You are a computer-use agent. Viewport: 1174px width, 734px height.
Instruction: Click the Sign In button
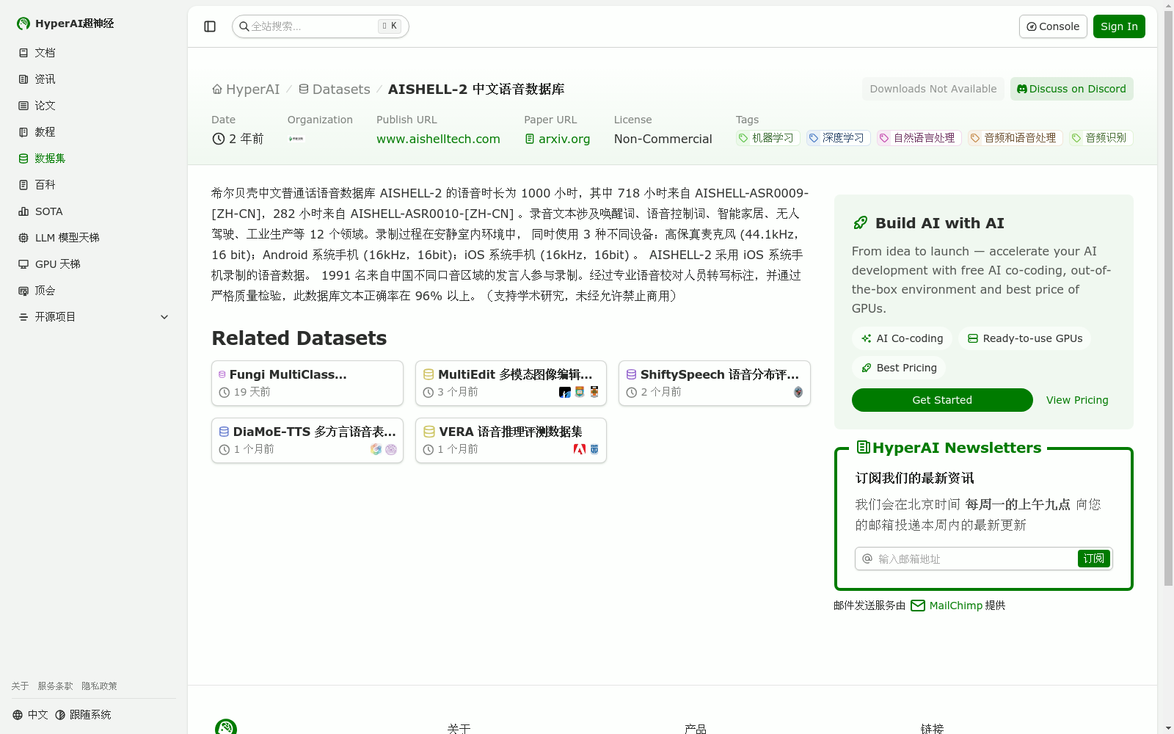[x=1119, y=26]
